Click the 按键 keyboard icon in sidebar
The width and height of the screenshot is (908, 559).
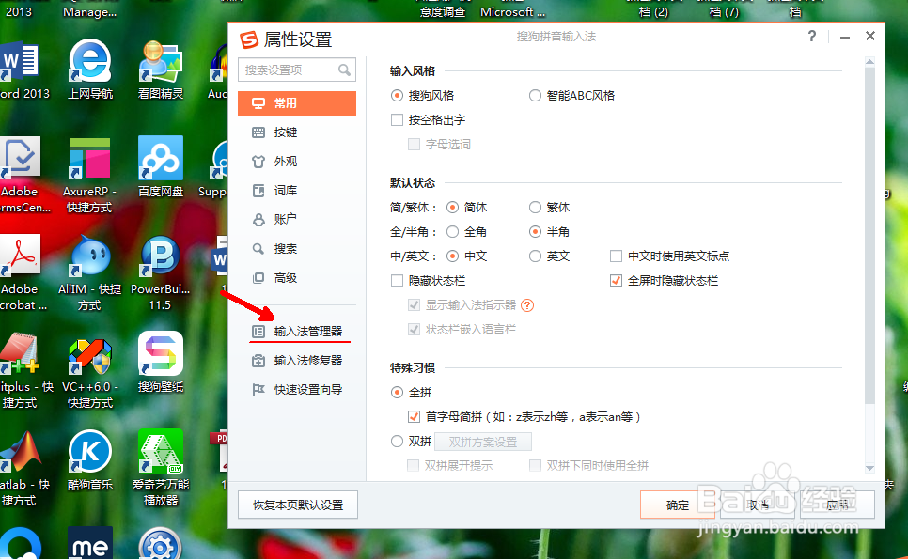pos(258,132)
